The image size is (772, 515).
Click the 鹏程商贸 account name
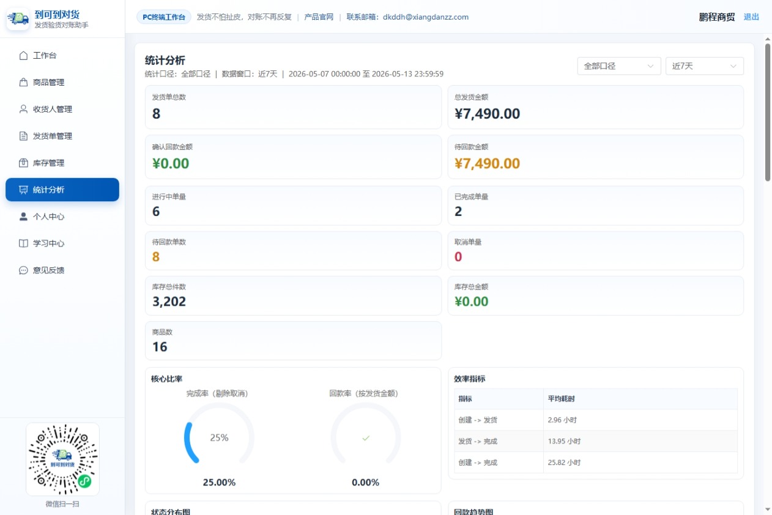717,17
